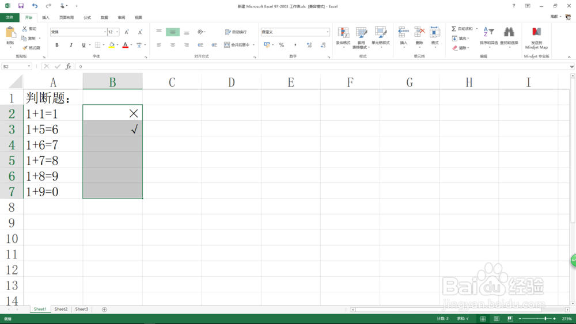Click the Merge and Center button
Screen dimensions: 576x324
tap(237, 45)
